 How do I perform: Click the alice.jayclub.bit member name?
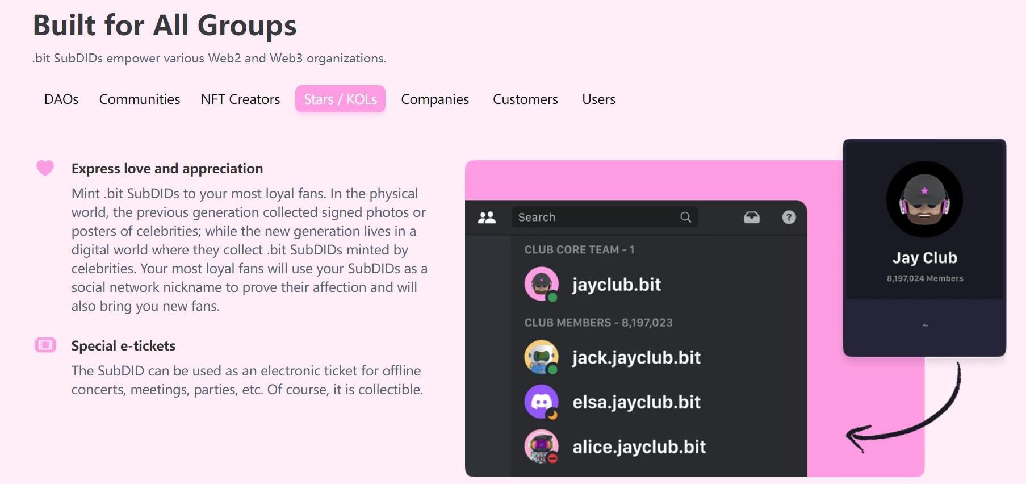click(639, 447)
